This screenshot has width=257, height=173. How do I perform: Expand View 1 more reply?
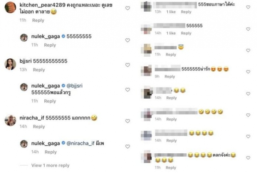50,165
